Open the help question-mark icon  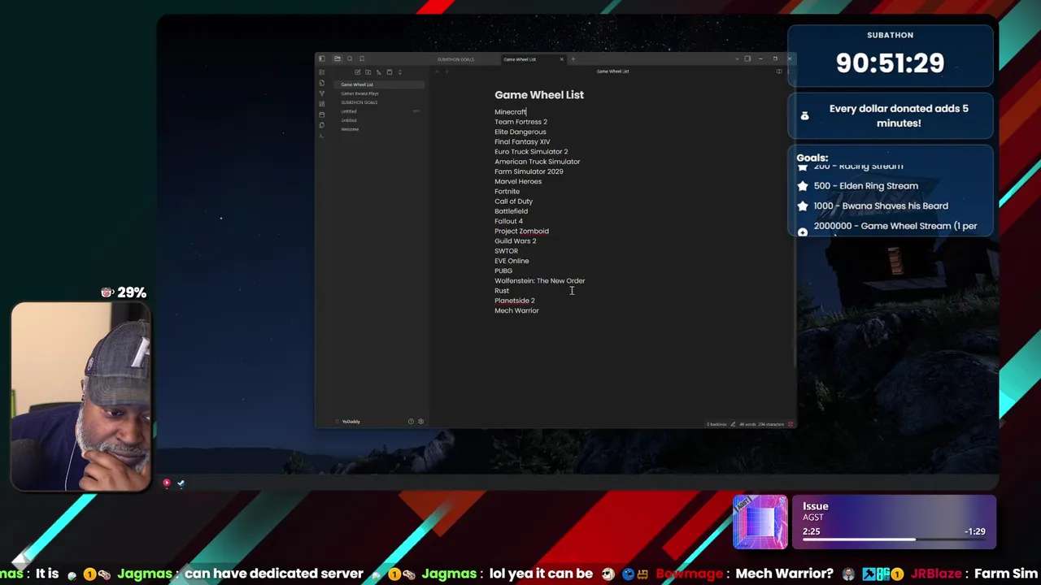[411, 422]
